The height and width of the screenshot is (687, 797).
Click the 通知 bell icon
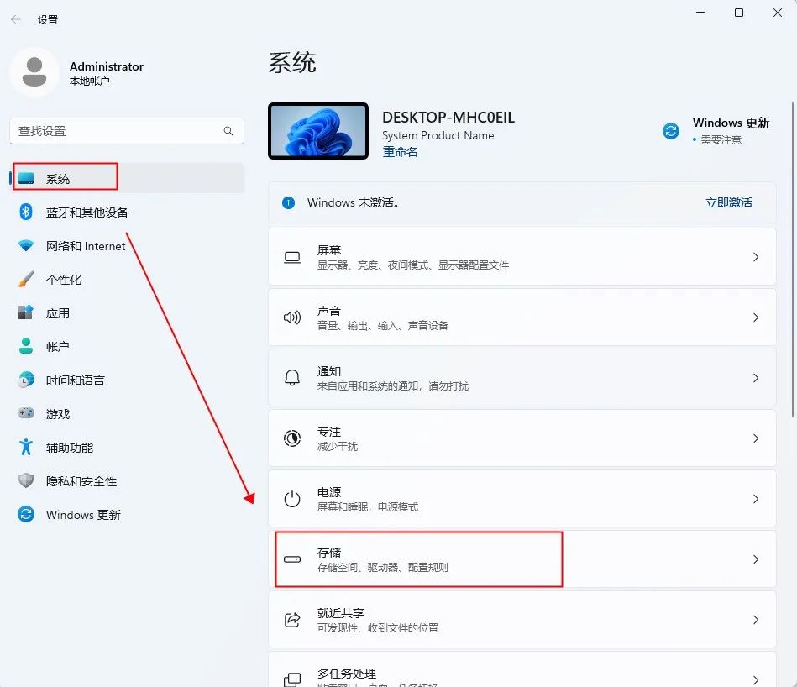(291, 377)
